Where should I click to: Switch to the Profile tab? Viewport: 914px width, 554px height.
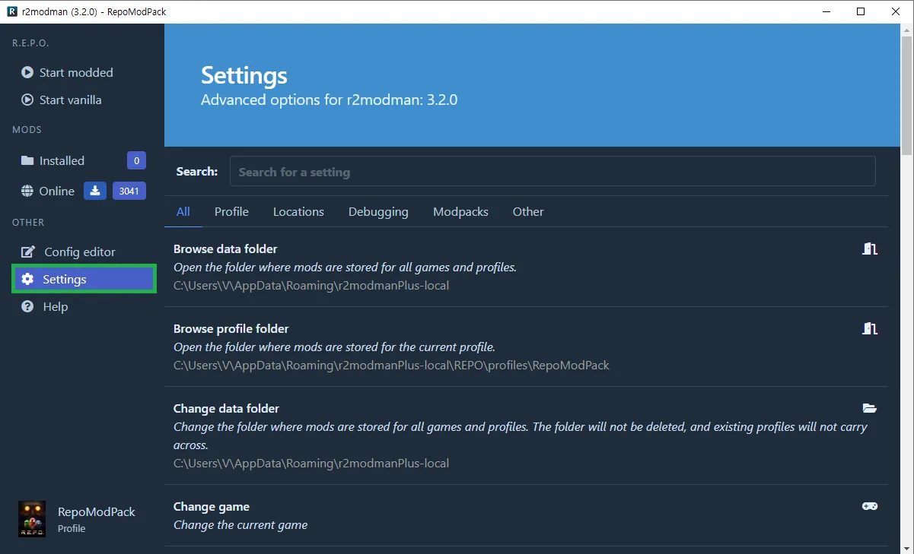click(231, 211)
